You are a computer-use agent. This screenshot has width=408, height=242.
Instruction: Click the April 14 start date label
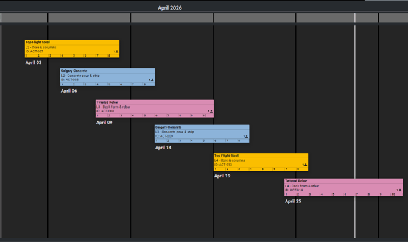pos(163,148)
